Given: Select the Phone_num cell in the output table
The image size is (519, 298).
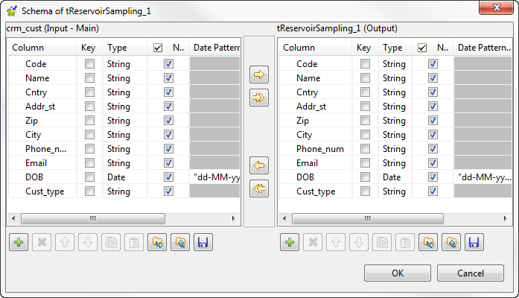Looking at the screenshot, I should 320,149.
